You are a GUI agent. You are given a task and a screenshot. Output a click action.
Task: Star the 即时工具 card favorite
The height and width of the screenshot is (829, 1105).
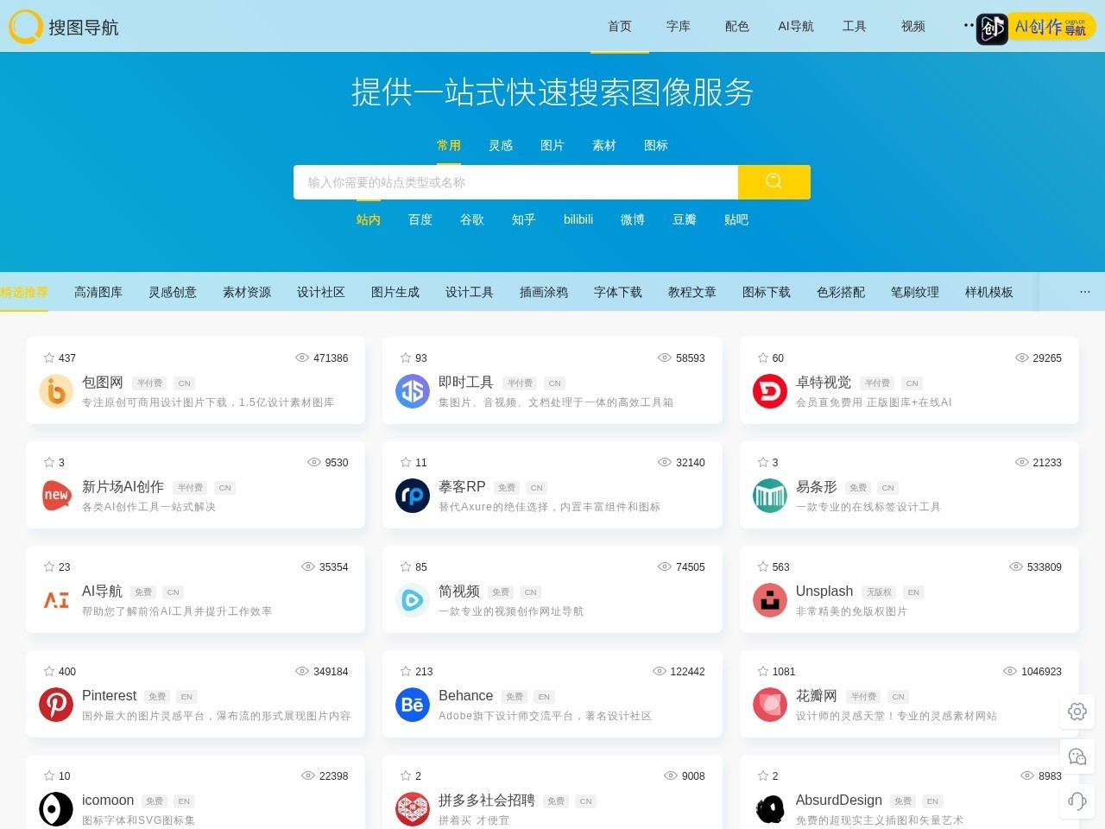pyautogui.click(x=406, y=358)
